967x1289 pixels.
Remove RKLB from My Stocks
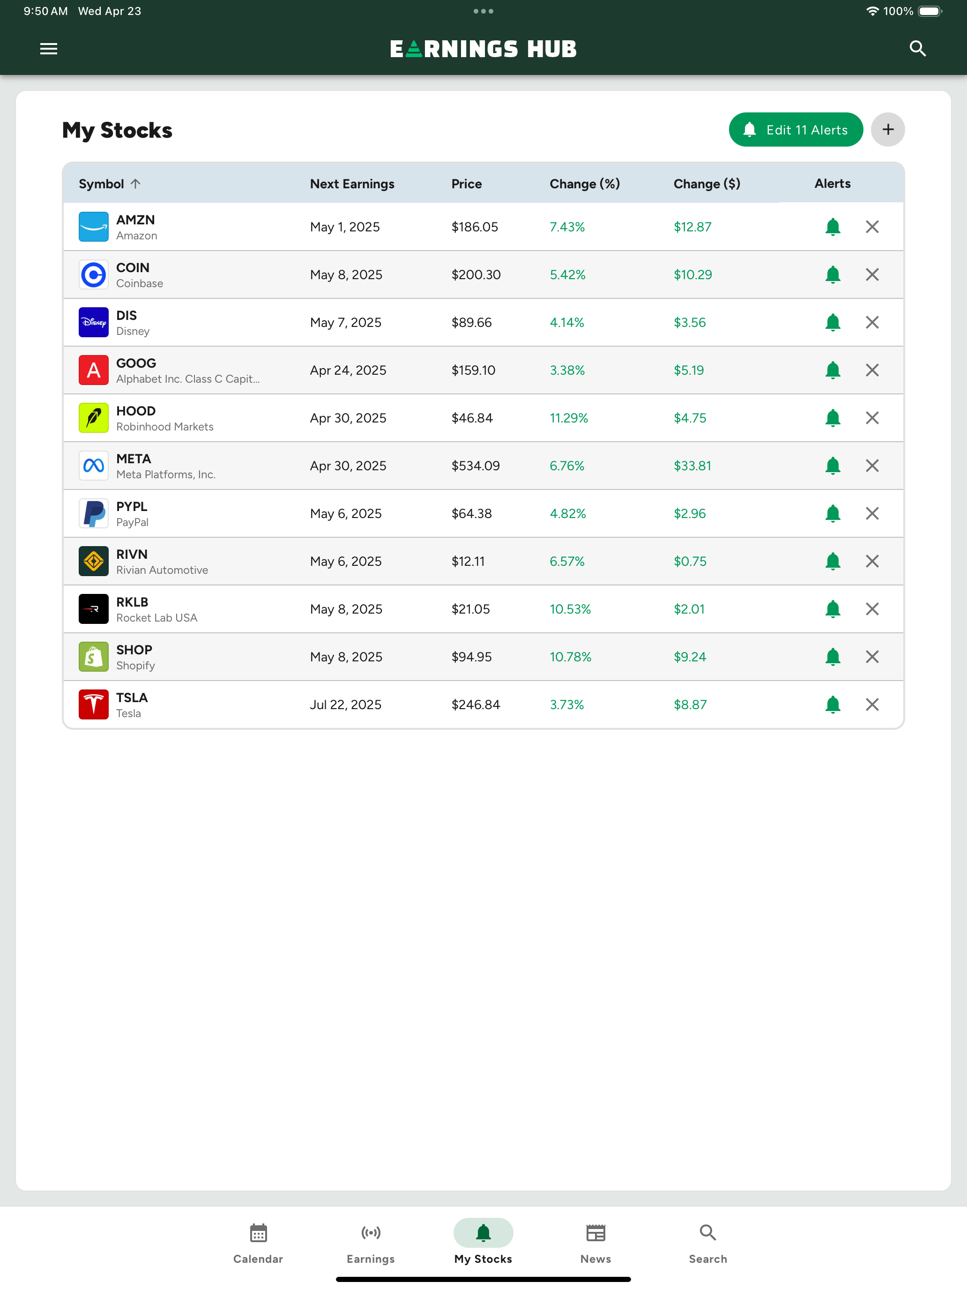(x=872, y=609)
